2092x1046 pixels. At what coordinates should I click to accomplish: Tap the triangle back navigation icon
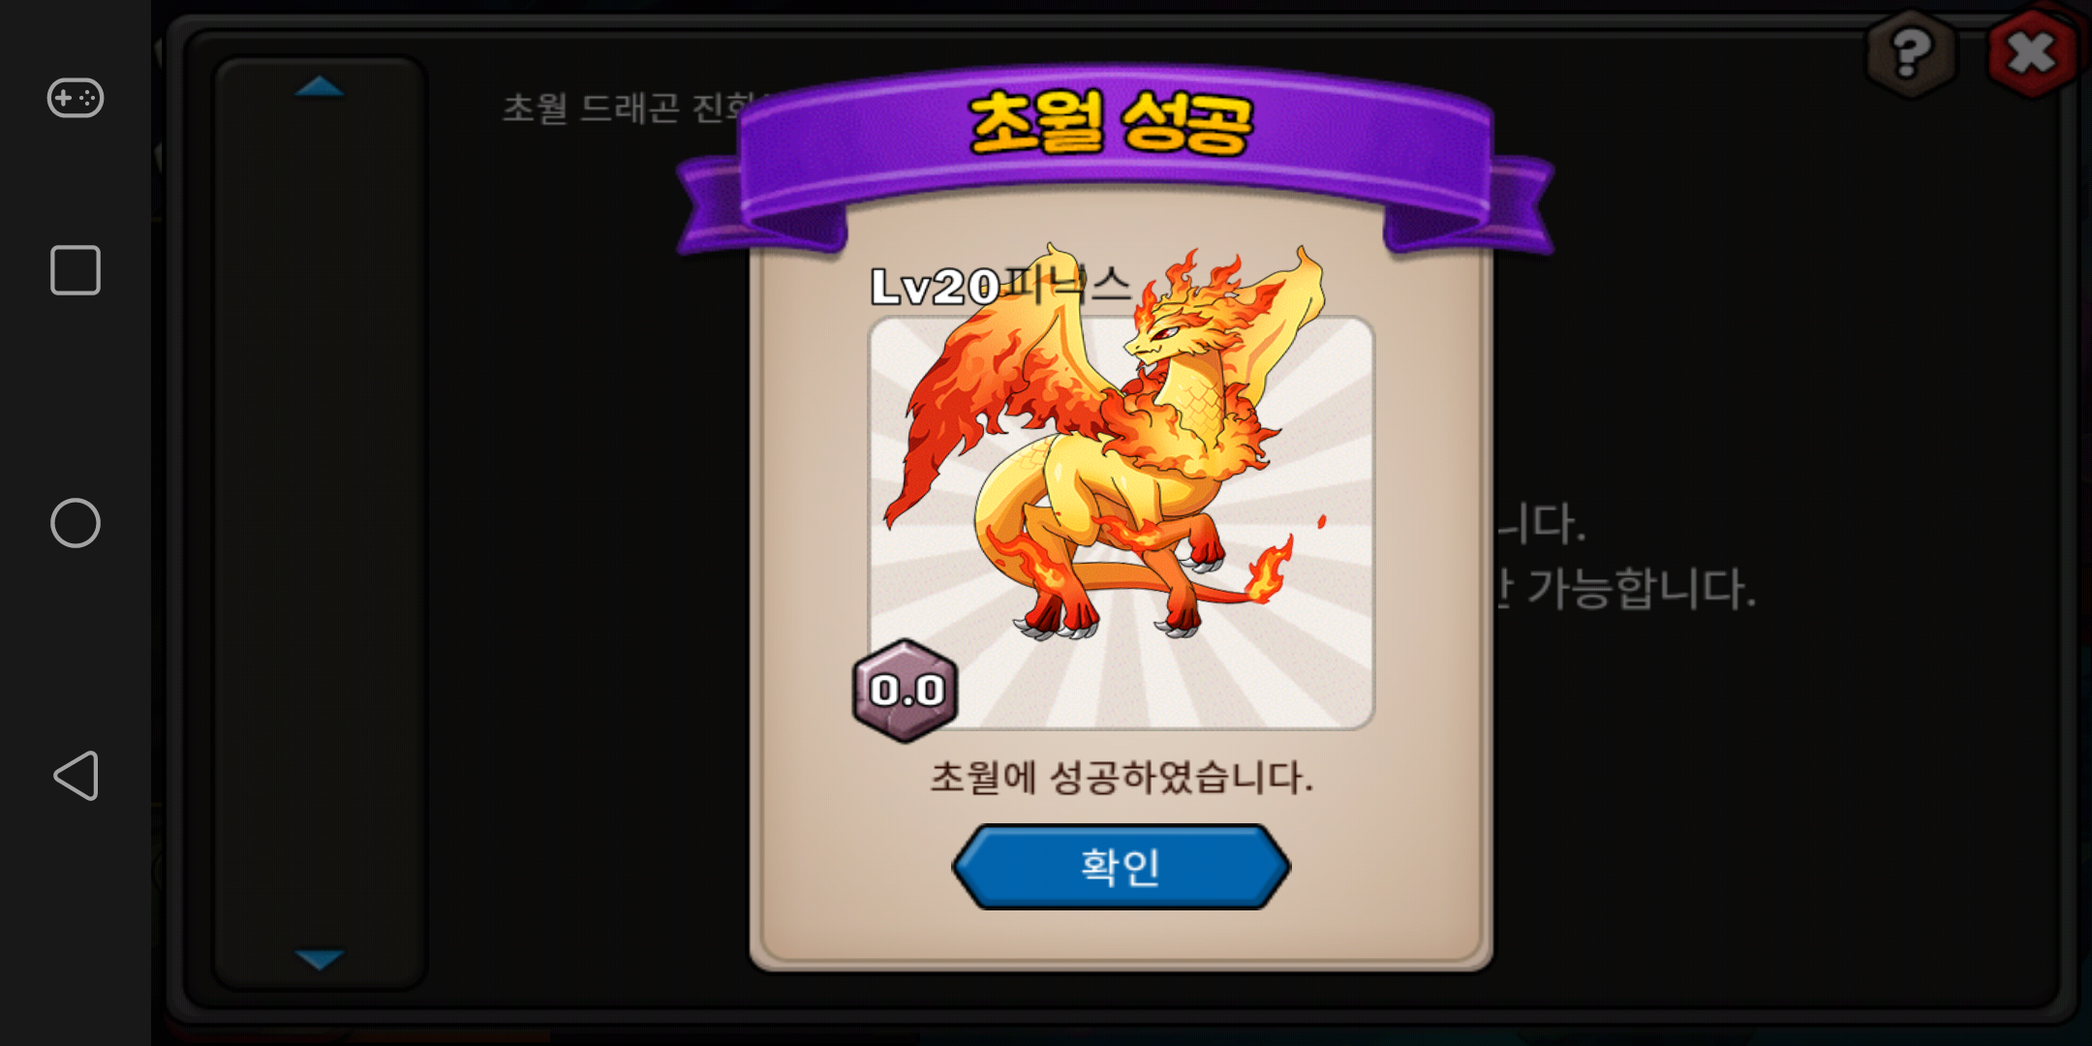pyautogui.click(x=76, y=776)
